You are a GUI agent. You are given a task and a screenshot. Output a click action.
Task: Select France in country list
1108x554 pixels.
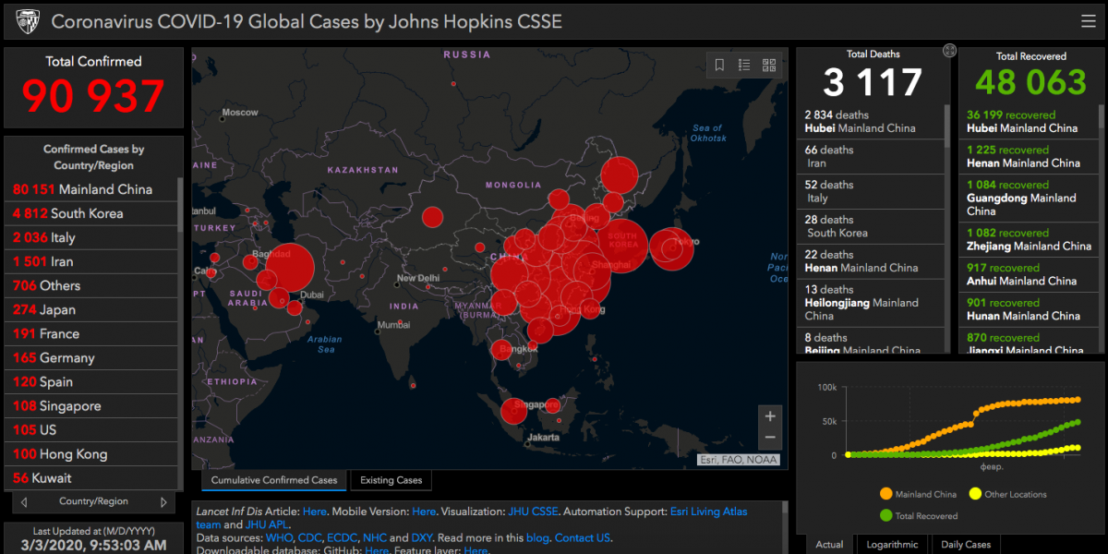90,333
